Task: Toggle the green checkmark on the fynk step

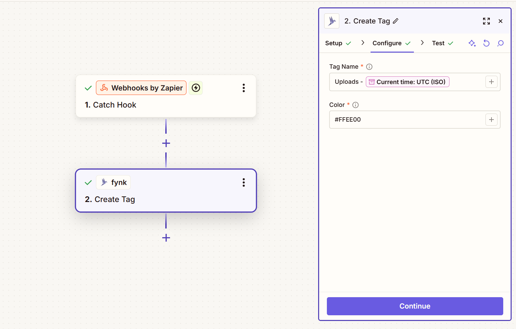Action: (88, 183)
